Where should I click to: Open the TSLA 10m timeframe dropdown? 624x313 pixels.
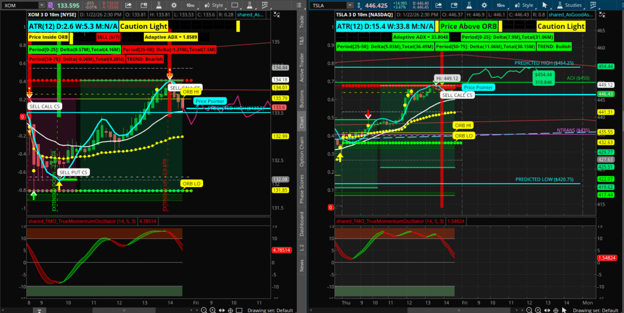[501, 5]
